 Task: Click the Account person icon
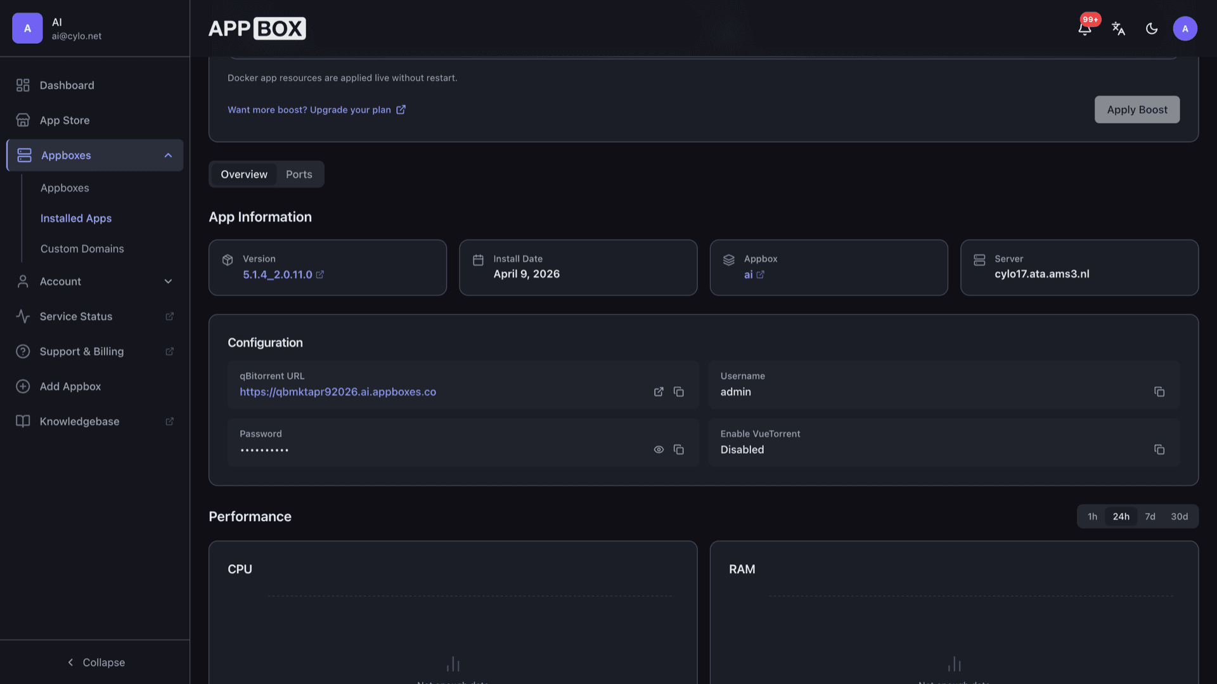(x=23, y=281)
